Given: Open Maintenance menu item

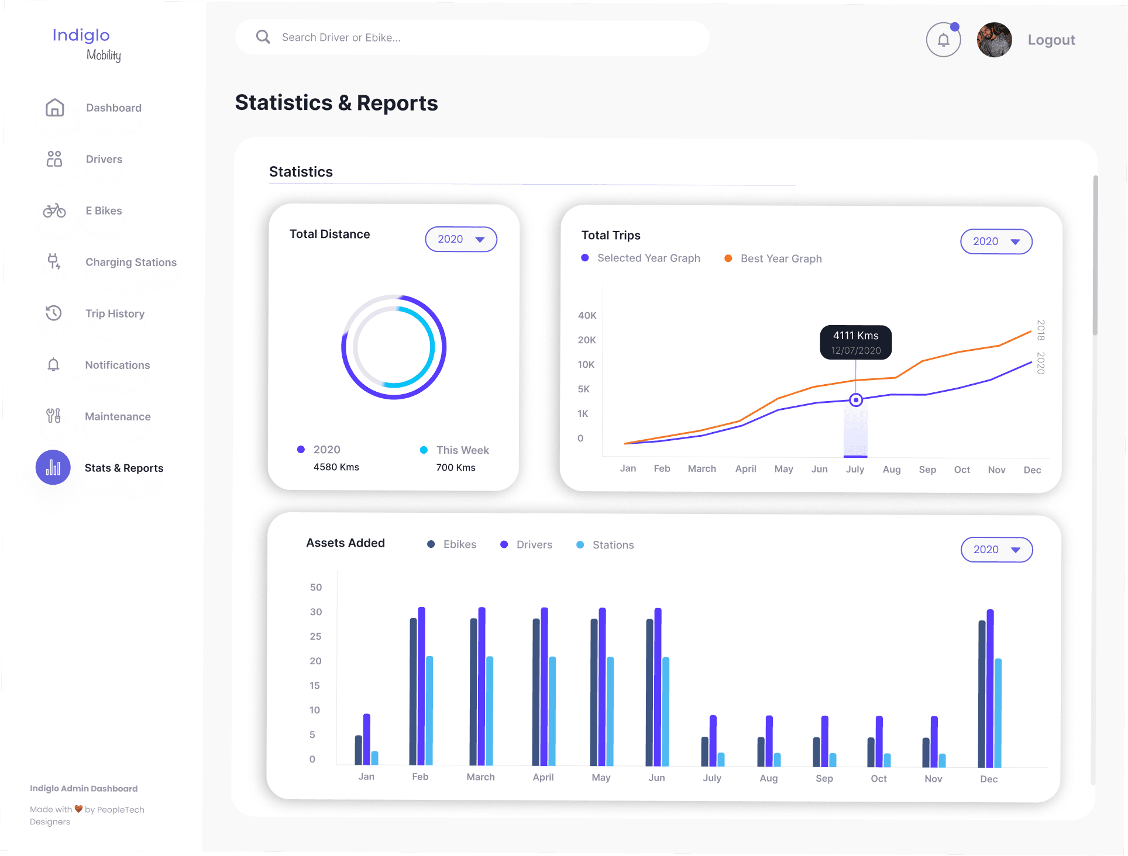Looking at the screenshot, I should 118,416.
